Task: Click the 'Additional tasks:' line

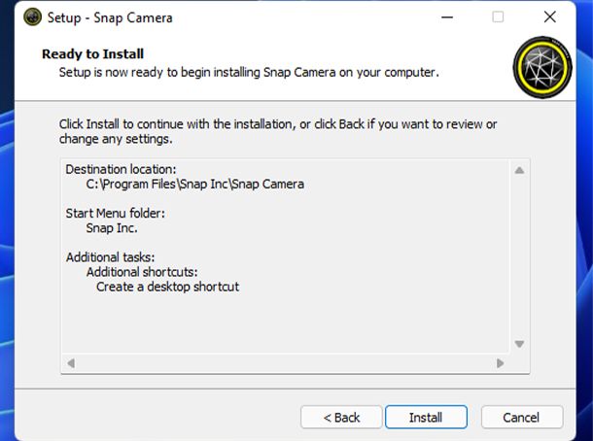Action: (x=111, y=257)
